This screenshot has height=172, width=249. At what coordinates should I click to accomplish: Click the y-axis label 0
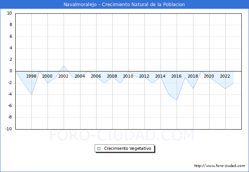(11, 71)
